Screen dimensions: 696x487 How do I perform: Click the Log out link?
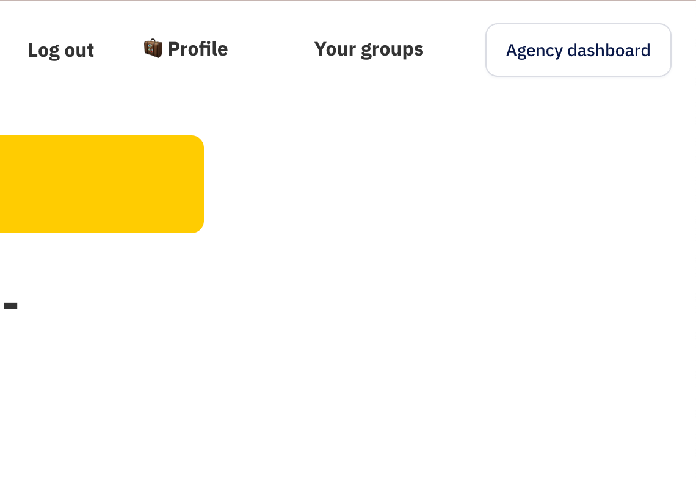tap(61, 50)
